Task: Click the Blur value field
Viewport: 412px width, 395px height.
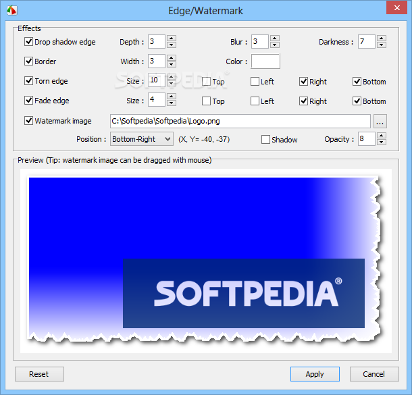Action: coord(260,41)
